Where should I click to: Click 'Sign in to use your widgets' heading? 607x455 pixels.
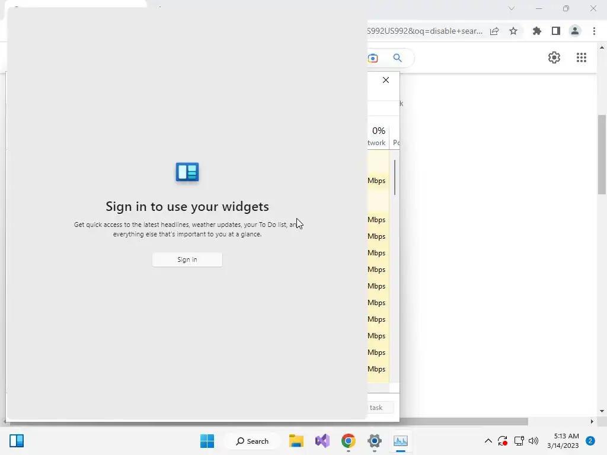tap(187, 206)
